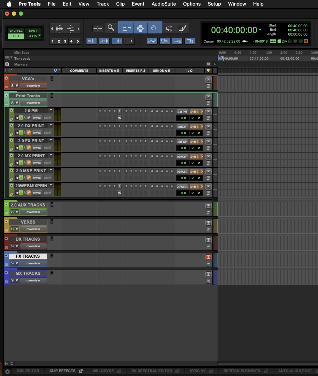Mute the 2.0 FX PRINT track
This screenshot has height=376, width=318.
pyautogui.click(x=29, y=148)
